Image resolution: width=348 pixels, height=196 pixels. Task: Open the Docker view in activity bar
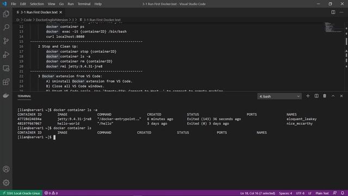click(6, 96)
